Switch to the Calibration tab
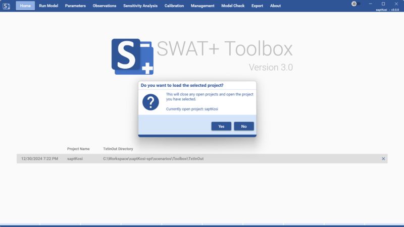 (x=174, y=6)
